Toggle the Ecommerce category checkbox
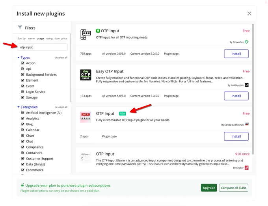 click(x=22, y=170)
